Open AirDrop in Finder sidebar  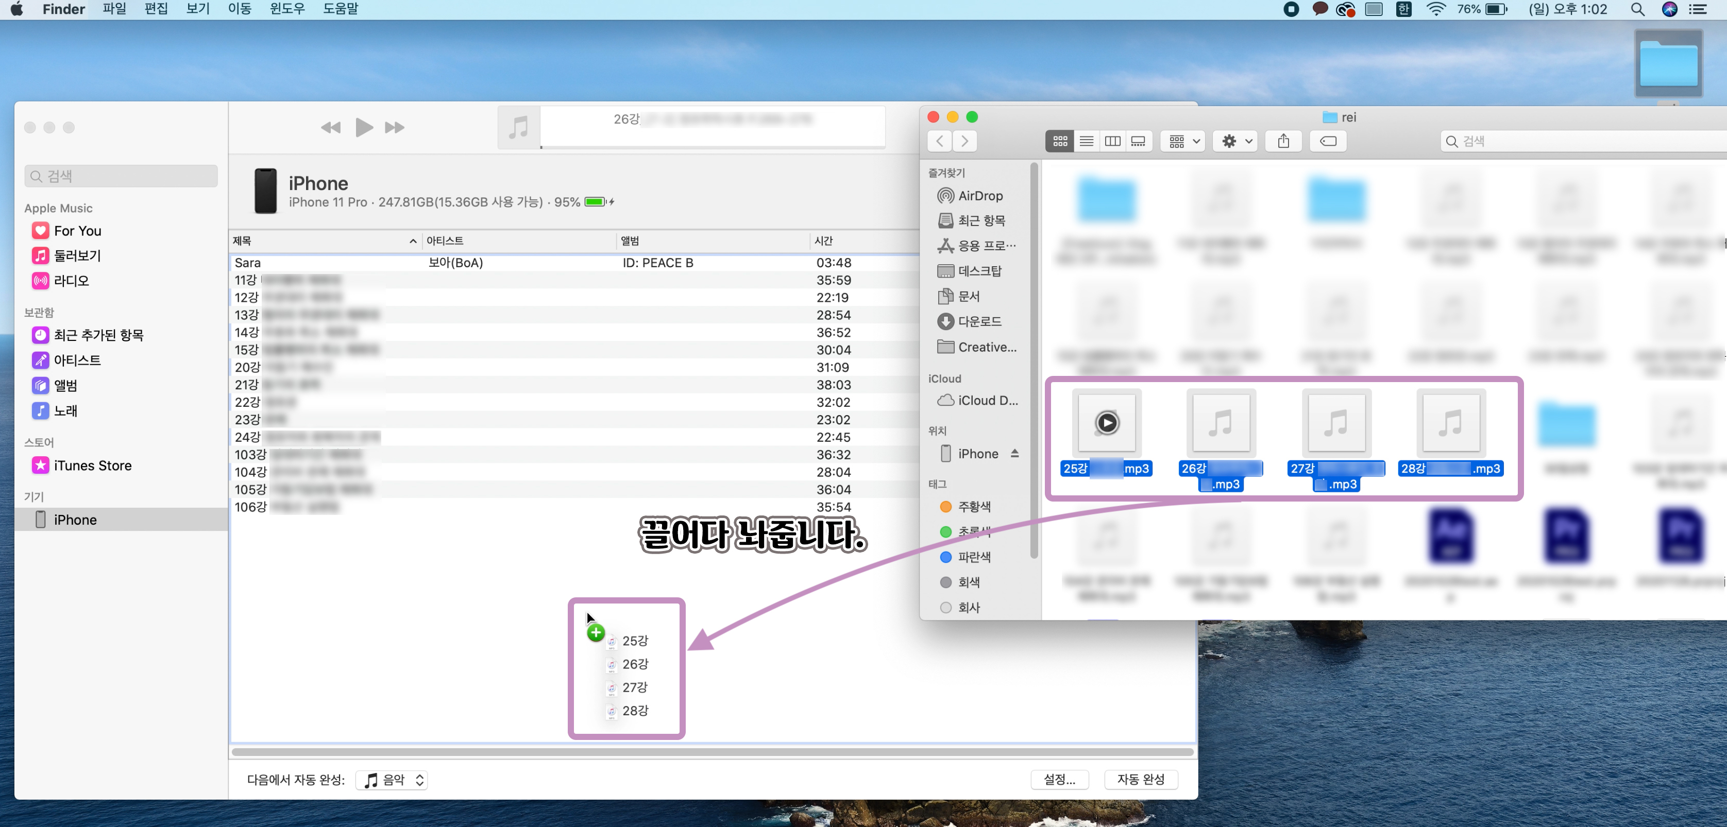(979, 196)
